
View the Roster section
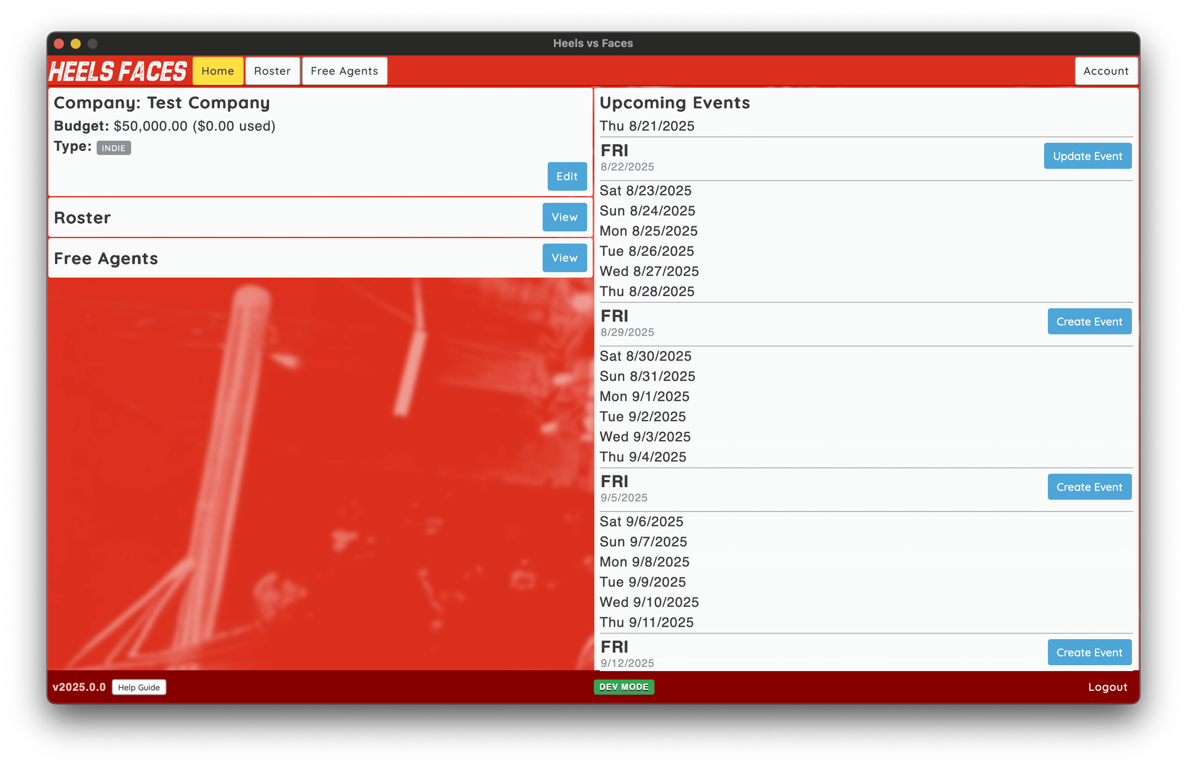click(x=564, y=217)
